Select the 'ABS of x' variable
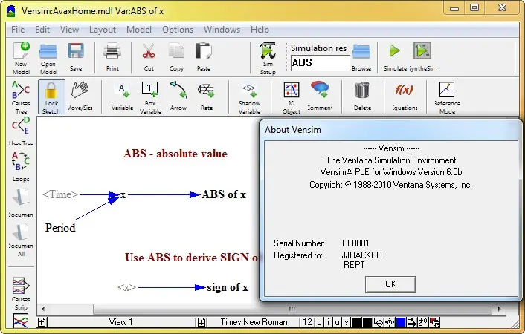The height and width of the screenshot is (334, 525). (x=224, y=194)
